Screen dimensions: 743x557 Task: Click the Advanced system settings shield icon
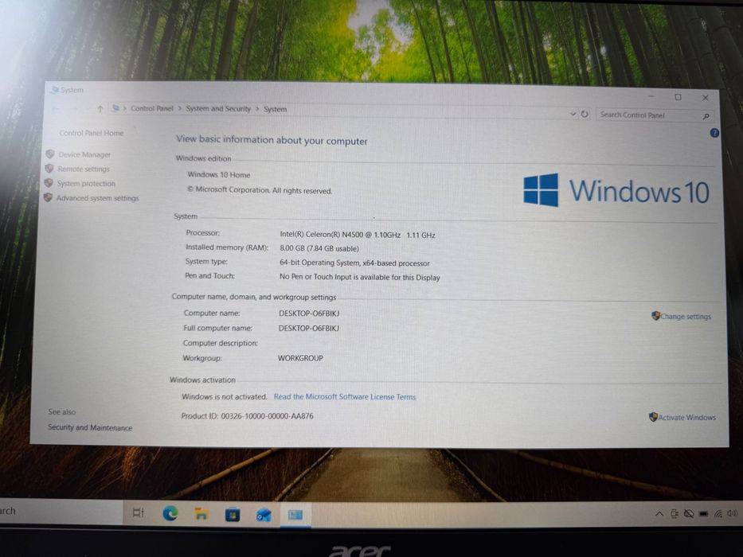pyautogui.click(x=48, y=197)
